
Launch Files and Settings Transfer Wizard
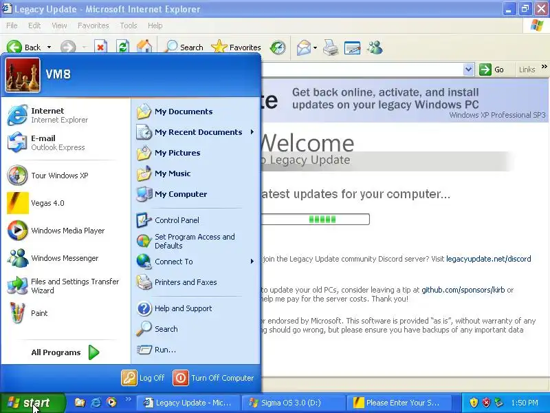65,286
